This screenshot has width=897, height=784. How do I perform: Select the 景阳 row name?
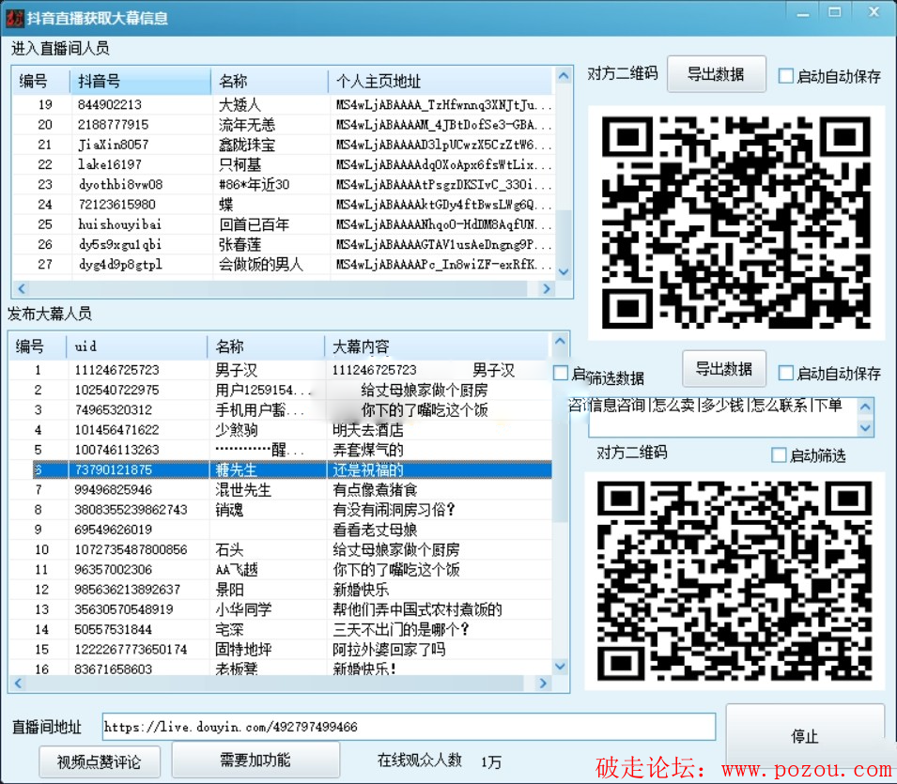[229, 590]
